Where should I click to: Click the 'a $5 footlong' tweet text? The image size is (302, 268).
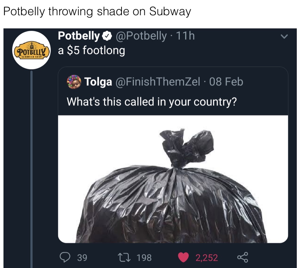pyautogui.click(x=92, y=51)
